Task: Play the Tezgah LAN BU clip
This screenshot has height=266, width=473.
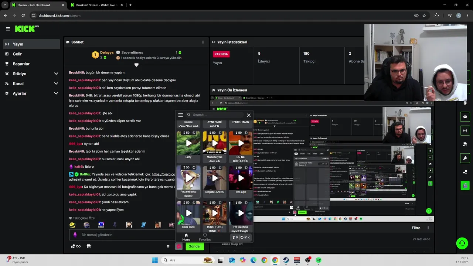Action: (x=215, y=178)
